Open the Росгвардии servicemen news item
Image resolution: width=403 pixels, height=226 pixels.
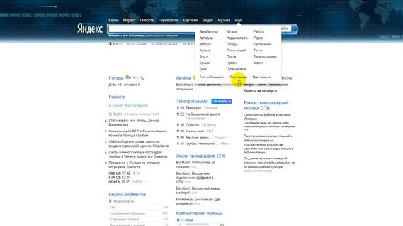coord(138,154)
